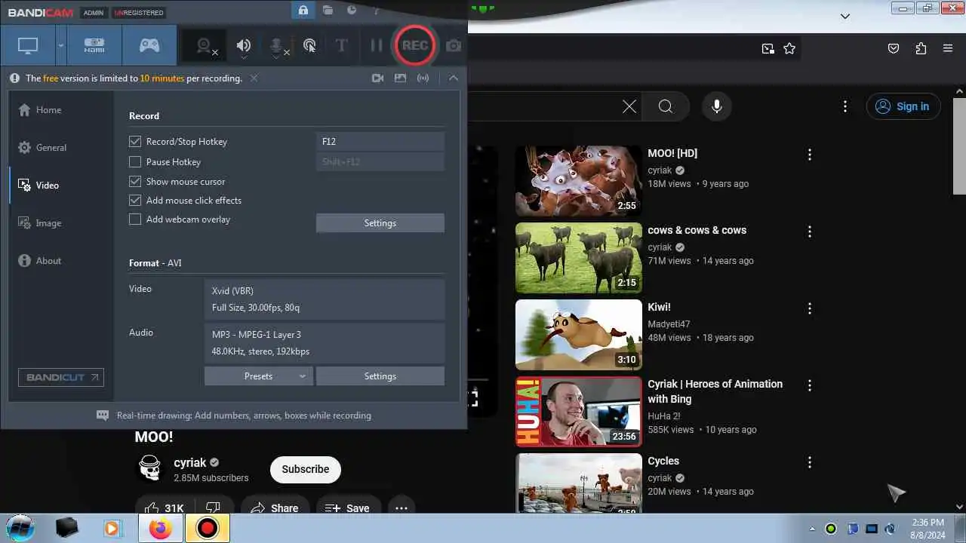The image size is (966, 543).
Task: Click Firefox Pocket save icon
Action: [x=894, y=48]
